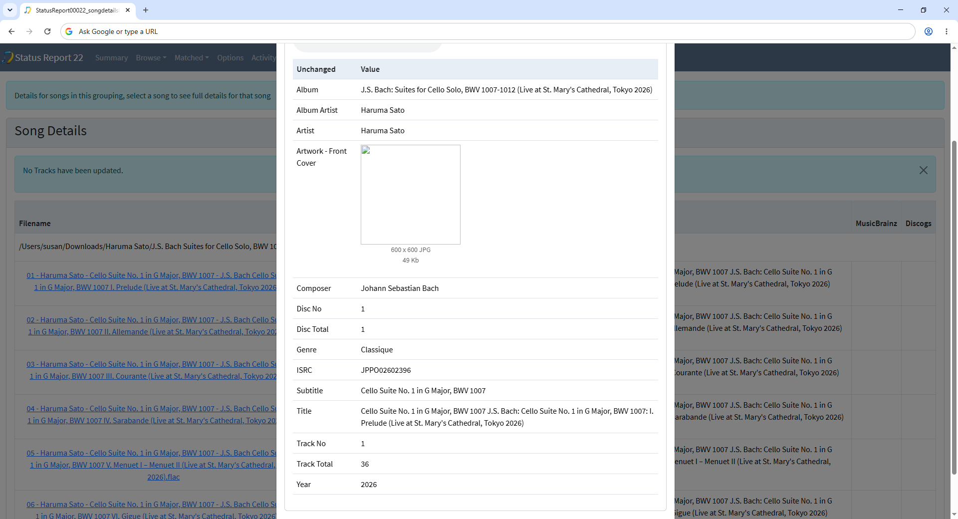
Task: Open the Activity nav item
Action: pos(263,58)
